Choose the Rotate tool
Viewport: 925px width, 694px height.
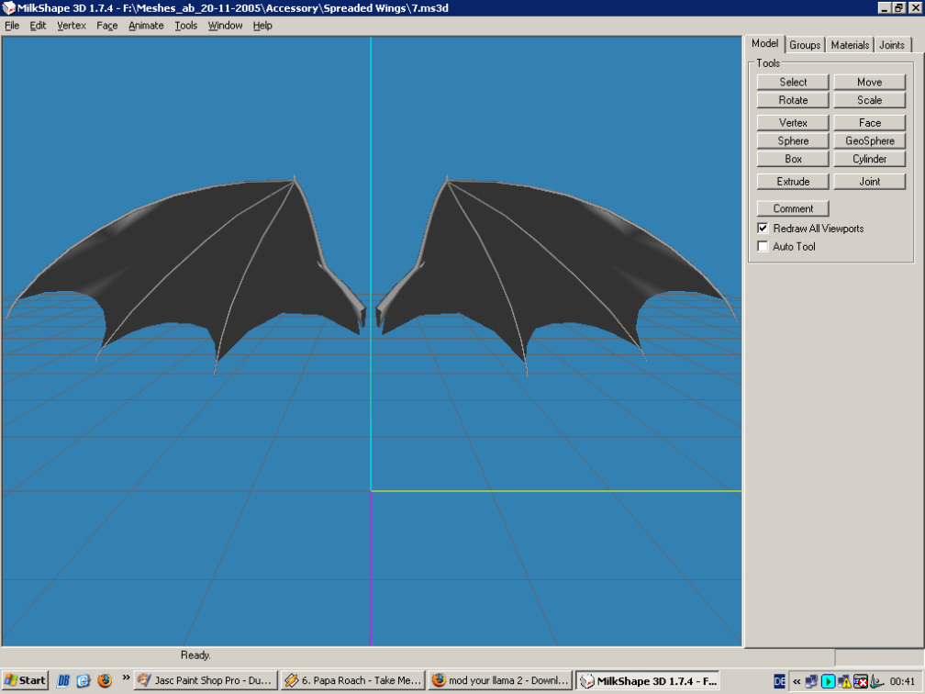793,100
